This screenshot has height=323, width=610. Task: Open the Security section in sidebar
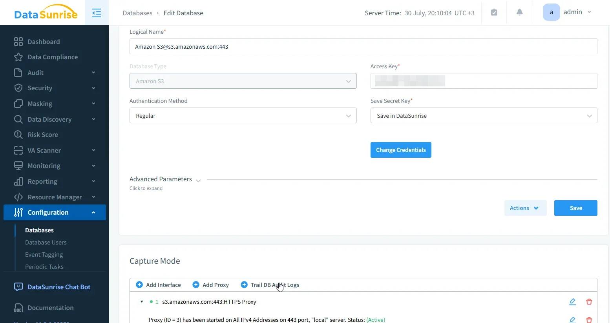(18, 88)
